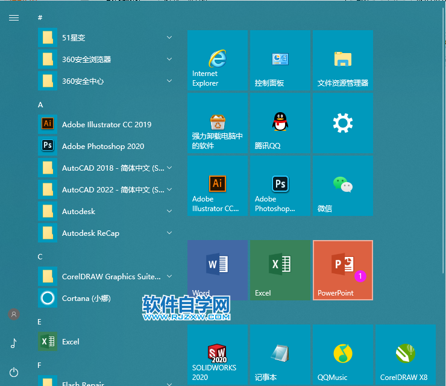Open the Word tile
This screenshot has width=446, height=386.
[x=218, y=270]
